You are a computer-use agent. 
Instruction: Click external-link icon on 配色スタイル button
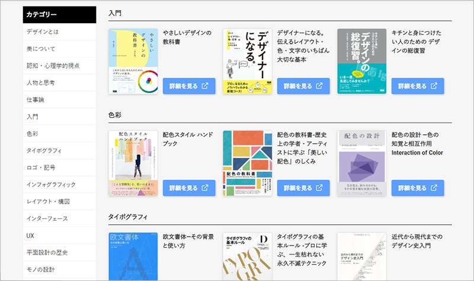click(205, 188)
